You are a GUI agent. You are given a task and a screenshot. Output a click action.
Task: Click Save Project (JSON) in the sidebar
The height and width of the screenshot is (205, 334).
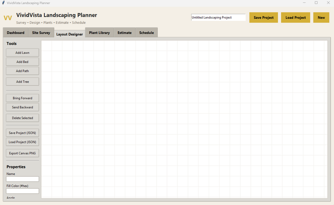tap(22, 133)
